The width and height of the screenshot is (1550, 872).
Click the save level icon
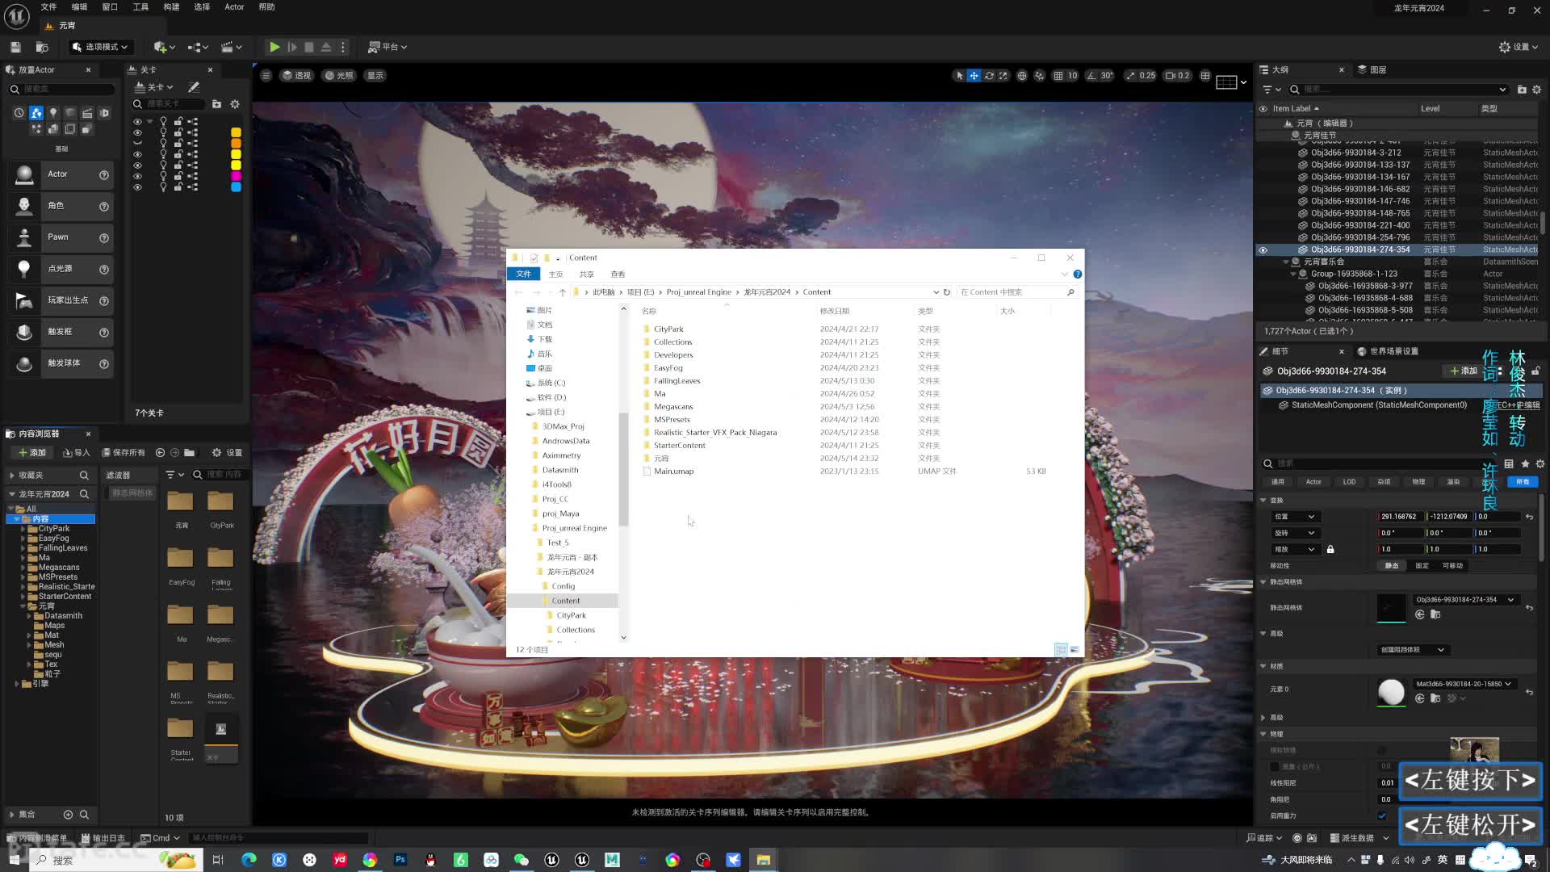coord(15,47)
